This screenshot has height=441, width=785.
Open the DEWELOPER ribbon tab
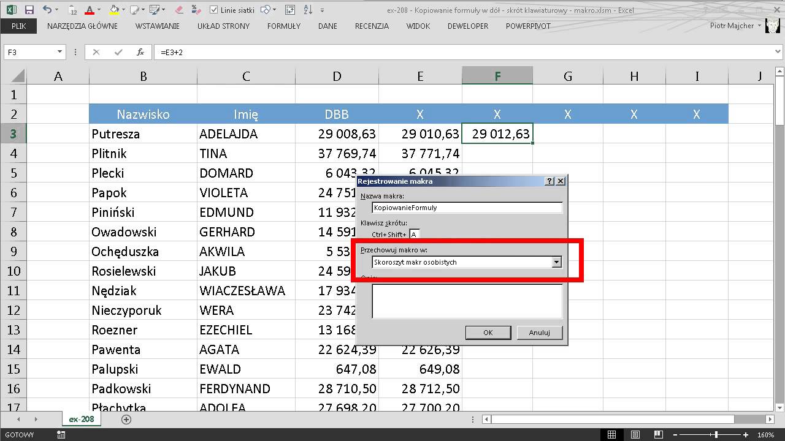(468, 26)
